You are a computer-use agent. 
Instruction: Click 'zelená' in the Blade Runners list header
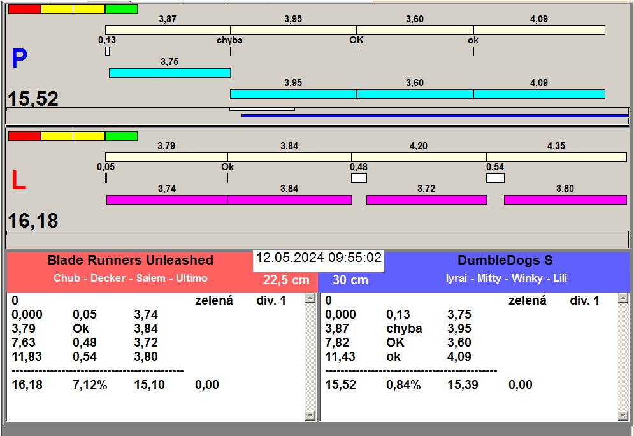pos(214,300)
